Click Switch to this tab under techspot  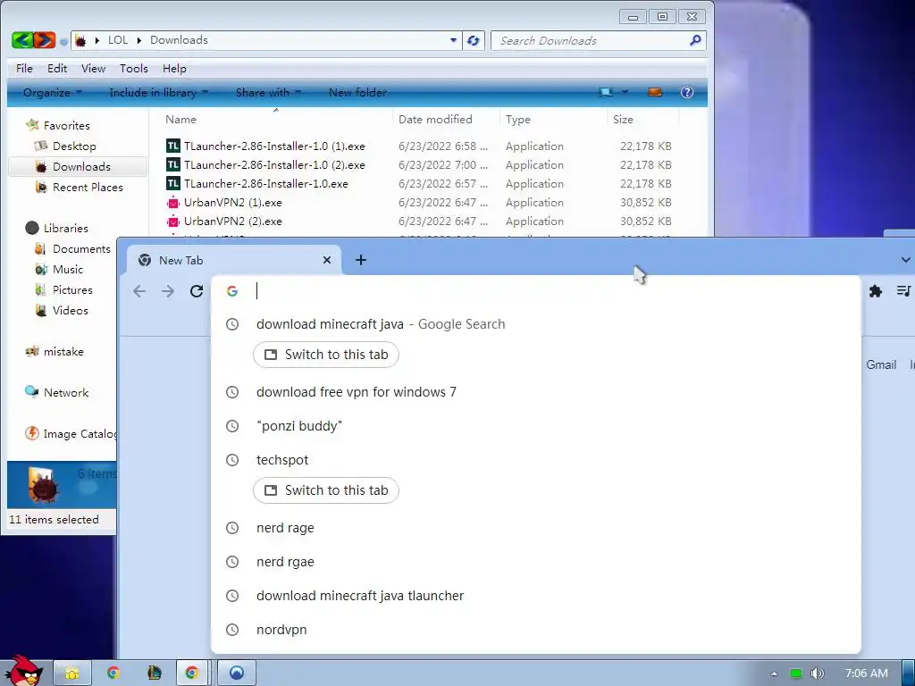click(325, 490)
